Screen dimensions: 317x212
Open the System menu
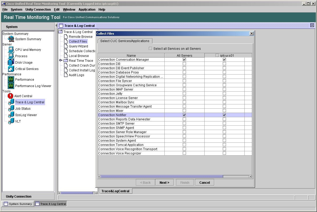point(16,10)
